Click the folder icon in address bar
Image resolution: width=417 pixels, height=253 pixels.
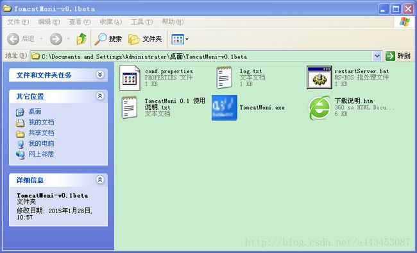point(35,56)
